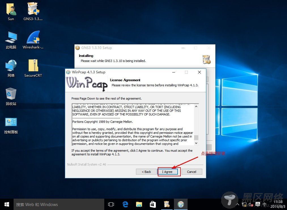
Task: Click the WinPcap title bar icon
Action: (x=68, y=72)
